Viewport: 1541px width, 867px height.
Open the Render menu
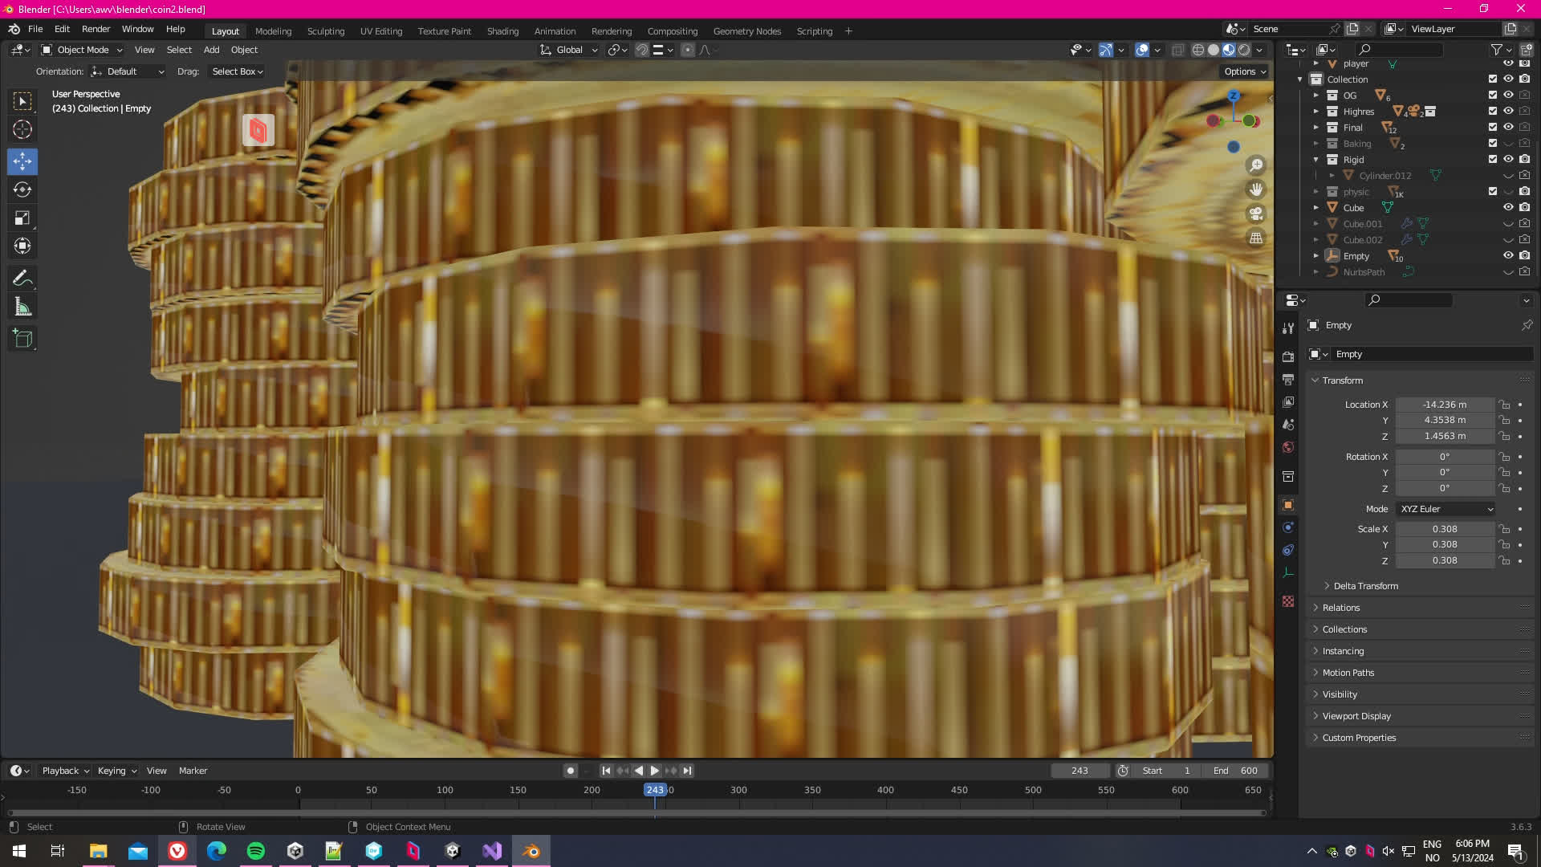coord(96,29)
